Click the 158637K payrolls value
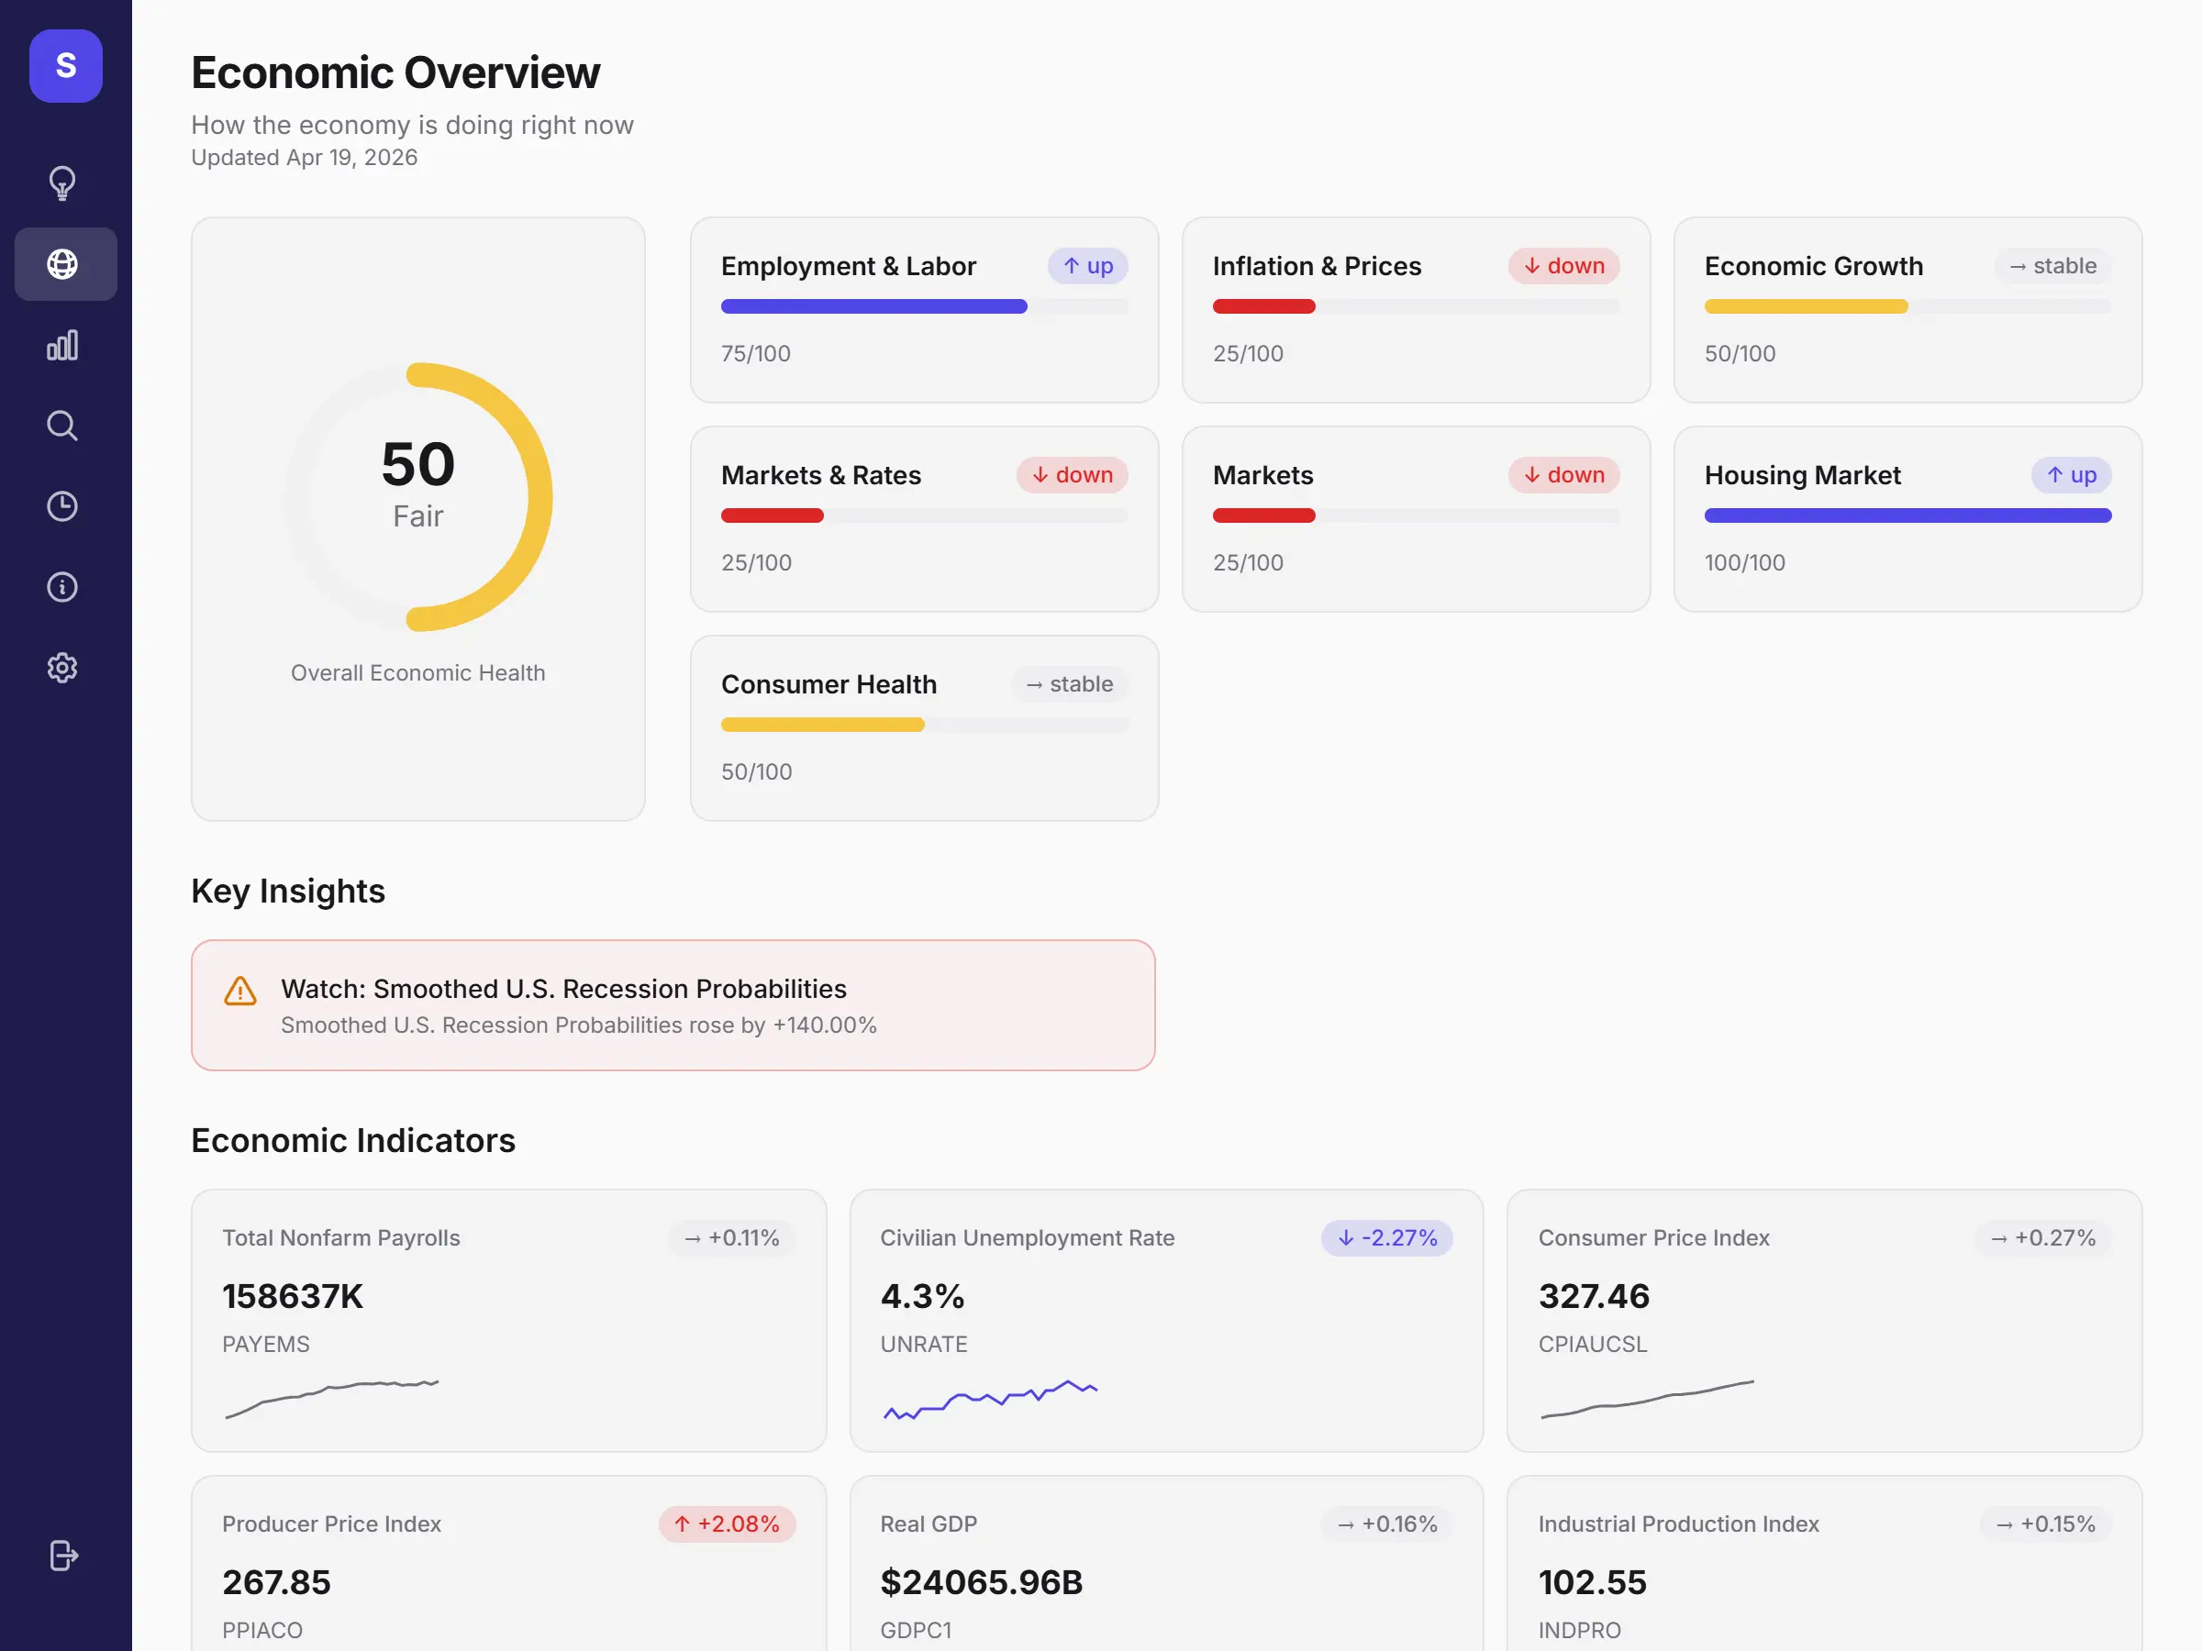Screen dimensions: 2202x1651 (x=293, y=1296)
